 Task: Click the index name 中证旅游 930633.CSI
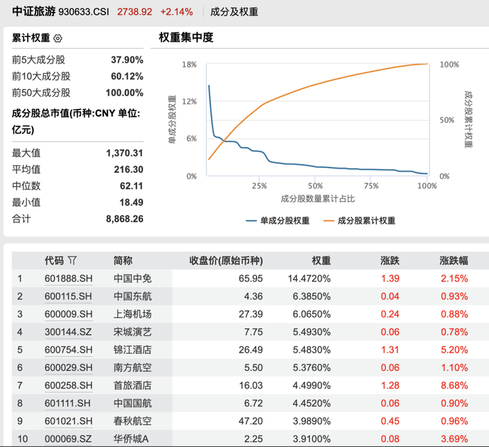(x=61, y=12)
